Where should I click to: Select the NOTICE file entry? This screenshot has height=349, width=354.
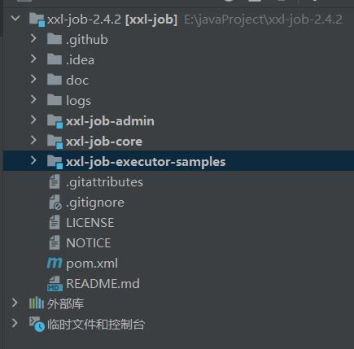pyautogui.click(x=89, y=243)
